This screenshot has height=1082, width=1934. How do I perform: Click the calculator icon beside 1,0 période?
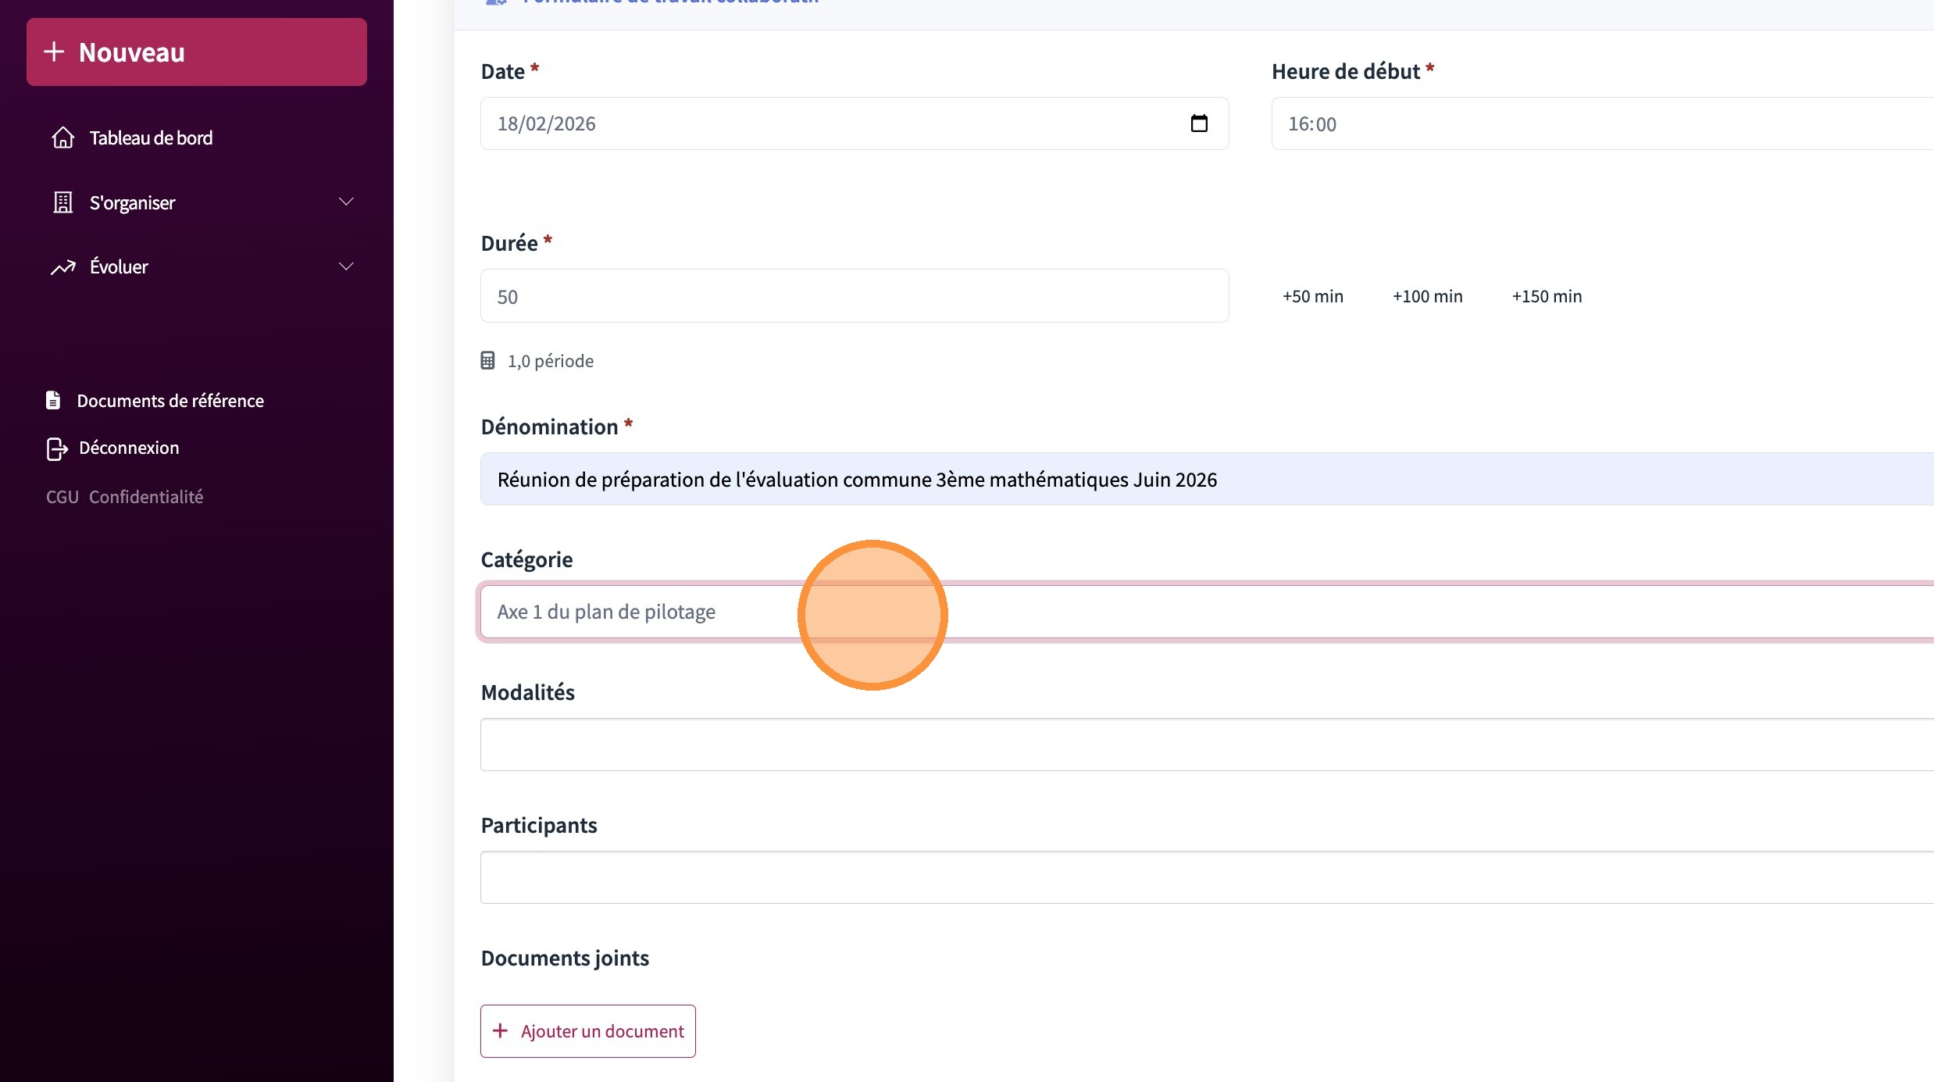[487, 361]
